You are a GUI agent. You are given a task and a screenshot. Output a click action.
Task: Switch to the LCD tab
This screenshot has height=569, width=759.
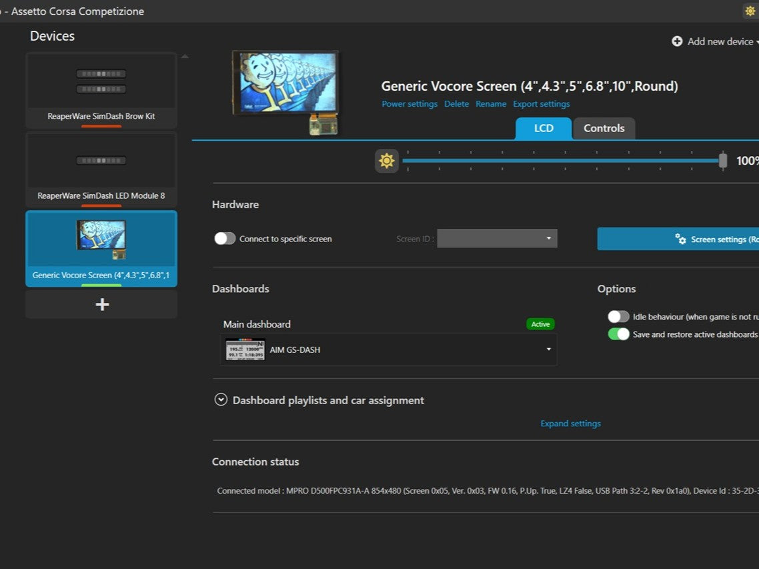[543, 128]
